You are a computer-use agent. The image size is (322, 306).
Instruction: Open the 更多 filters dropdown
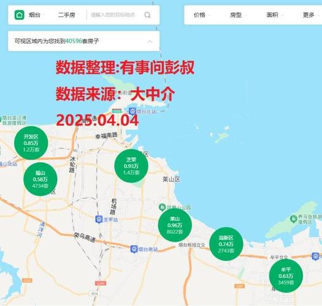(311, 15)
